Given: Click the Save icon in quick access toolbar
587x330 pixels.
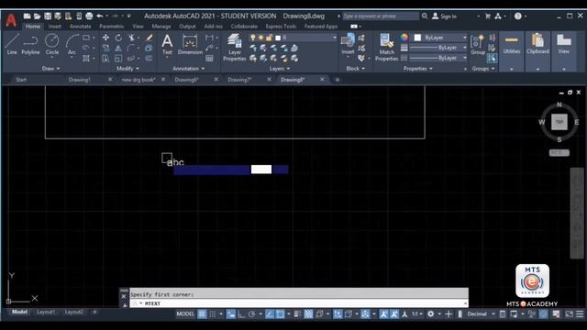Looking at the screenshot, I should point(48,16).
